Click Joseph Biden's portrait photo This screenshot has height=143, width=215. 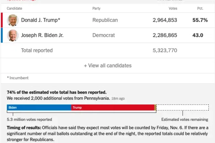click(x=13, y=35)
